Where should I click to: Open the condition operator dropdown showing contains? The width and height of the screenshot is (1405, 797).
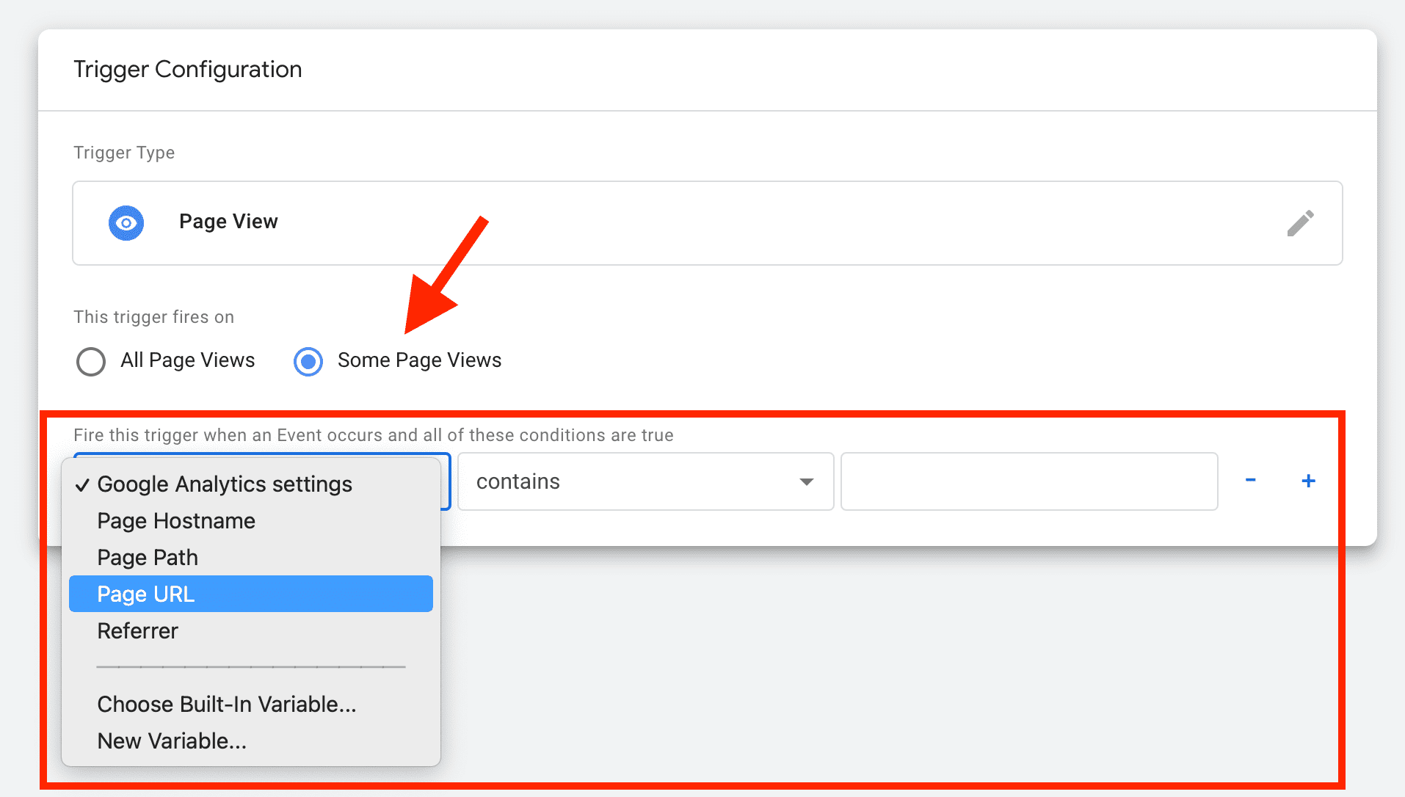click(645, 481)
